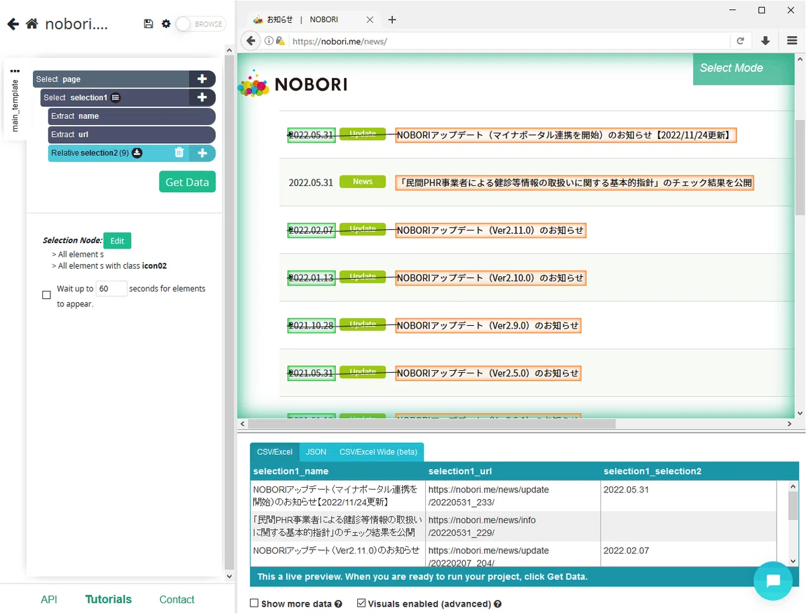
Task: Open downloads arrow icon in browser toolbar
Action: [765, 41]
